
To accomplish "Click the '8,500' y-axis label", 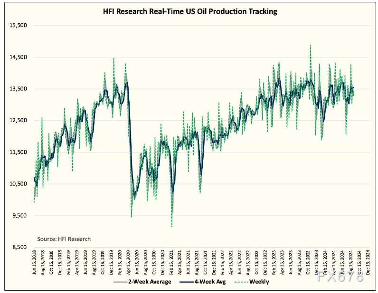I will (x=20, y=248).
